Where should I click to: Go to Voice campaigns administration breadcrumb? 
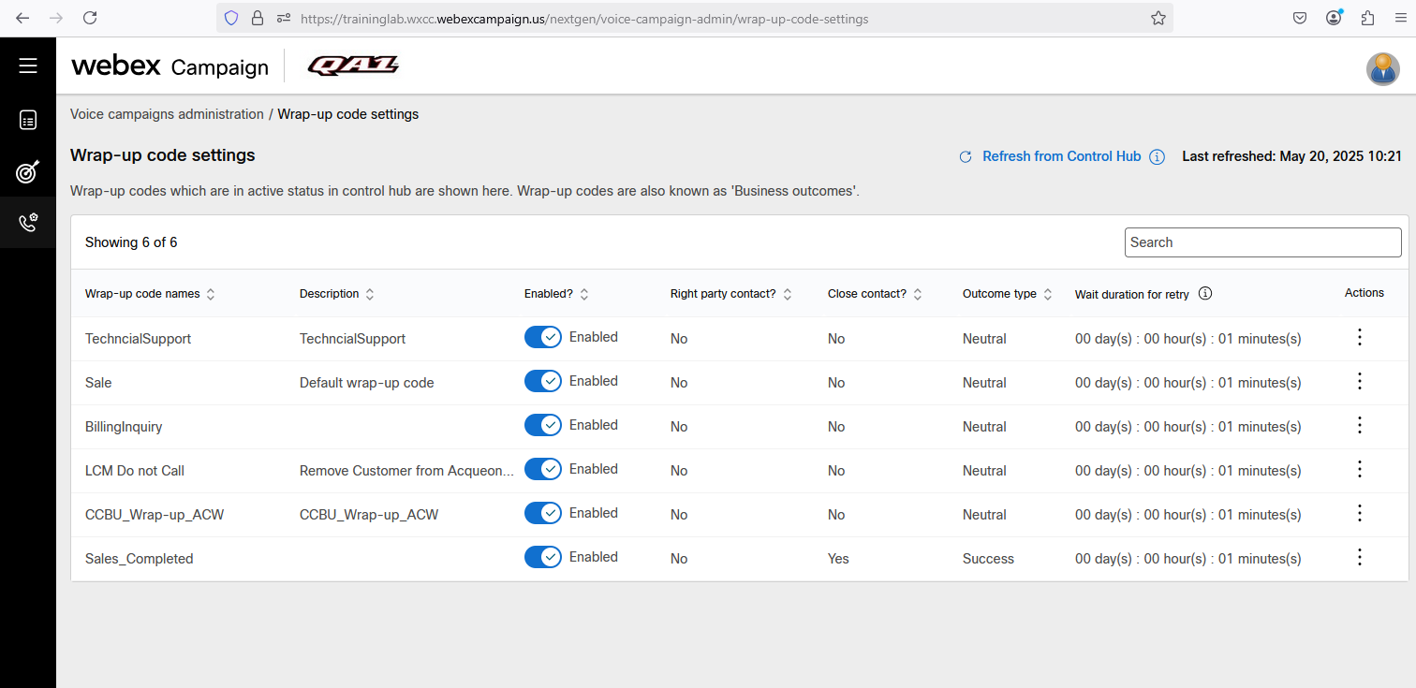click(x=167, y=114)
